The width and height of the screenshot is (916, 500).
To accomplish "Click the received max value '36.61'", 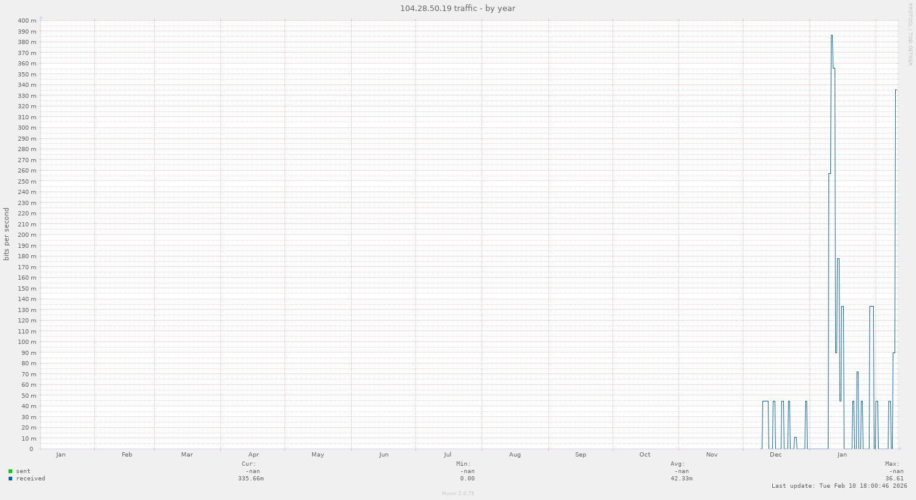I will click(894, 479).
